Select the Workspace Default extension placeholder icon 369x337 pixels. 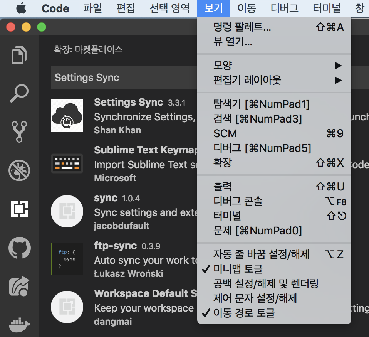pyautogui.click(x=67, y=307)
